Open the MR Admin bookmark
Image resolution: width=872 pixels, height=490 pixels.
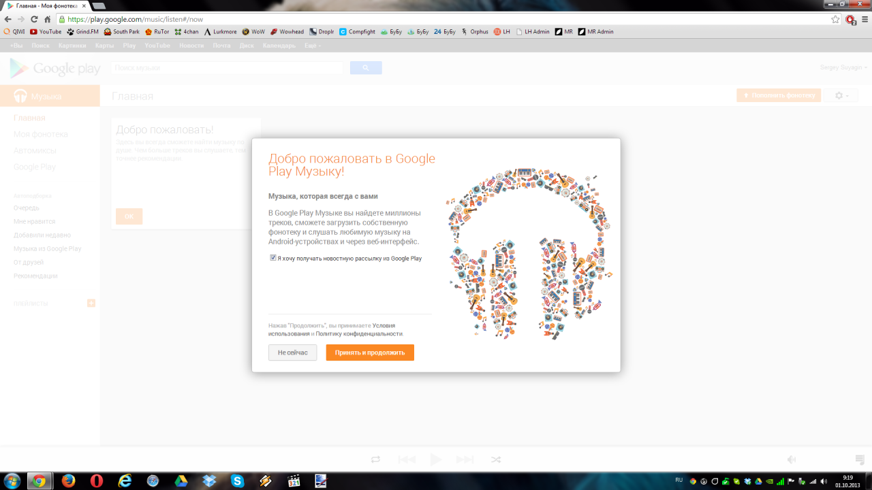(x=596, y=31)
